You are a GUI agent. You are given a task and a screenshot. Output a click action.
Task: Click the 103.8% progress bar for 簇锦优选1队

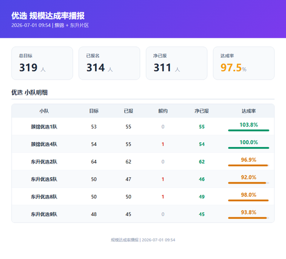(249, 130)
